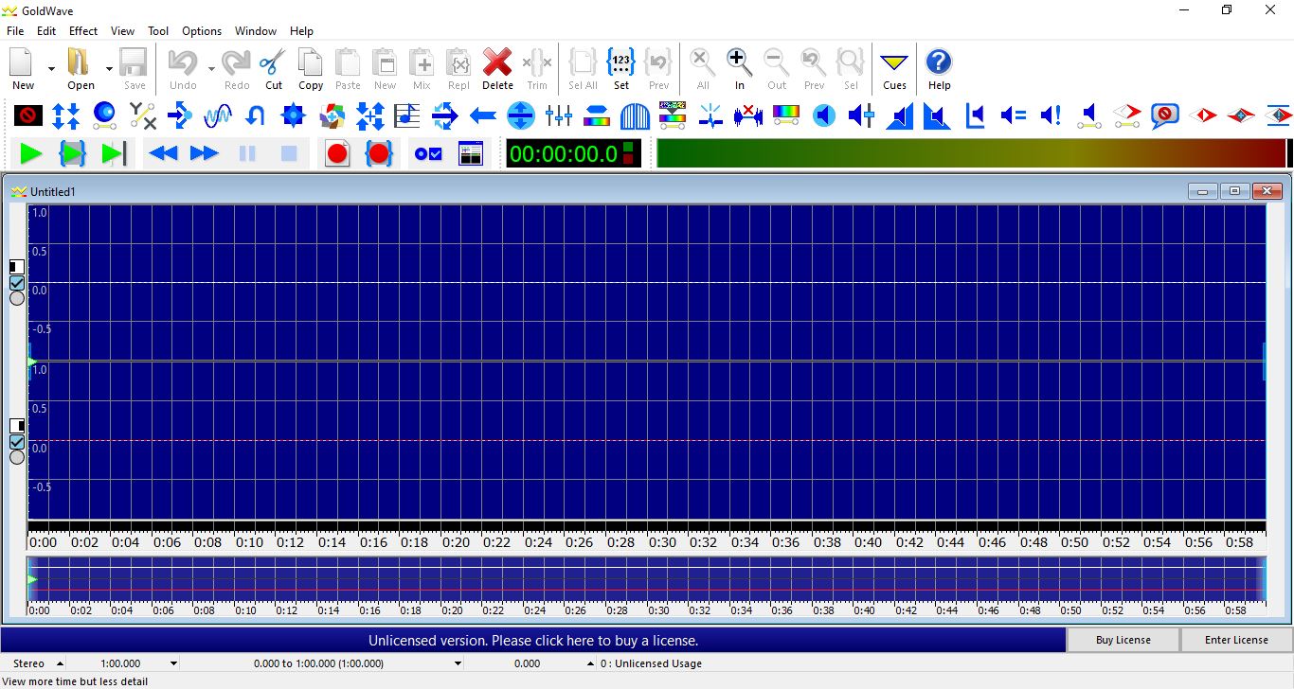Record into the selection with braces Record button
Image resolution: width=1294 pixels, height=689 pixels.
coord(379,153)
